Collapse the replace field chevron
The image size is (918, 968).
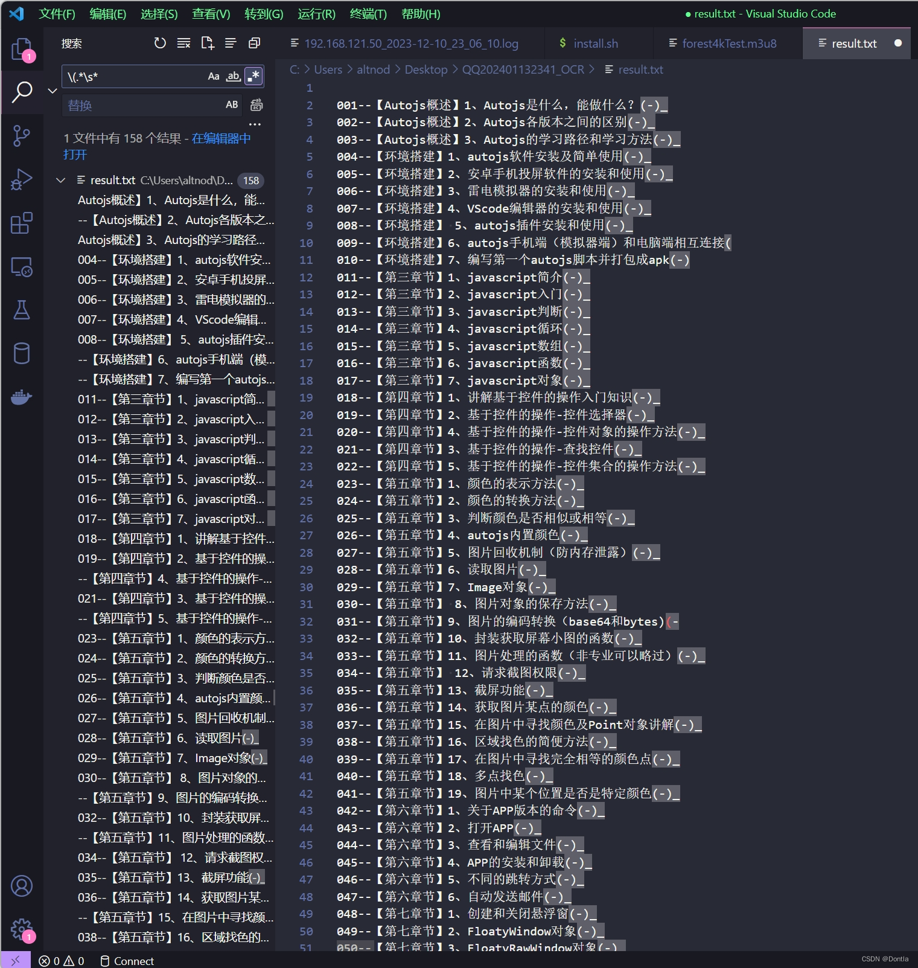53,91
